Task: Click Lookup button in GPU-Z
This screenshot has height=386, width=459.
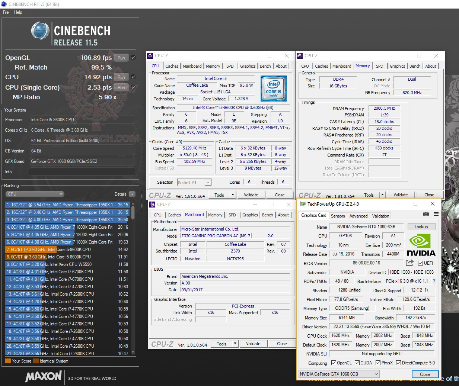Action: [x=421, y=227]
